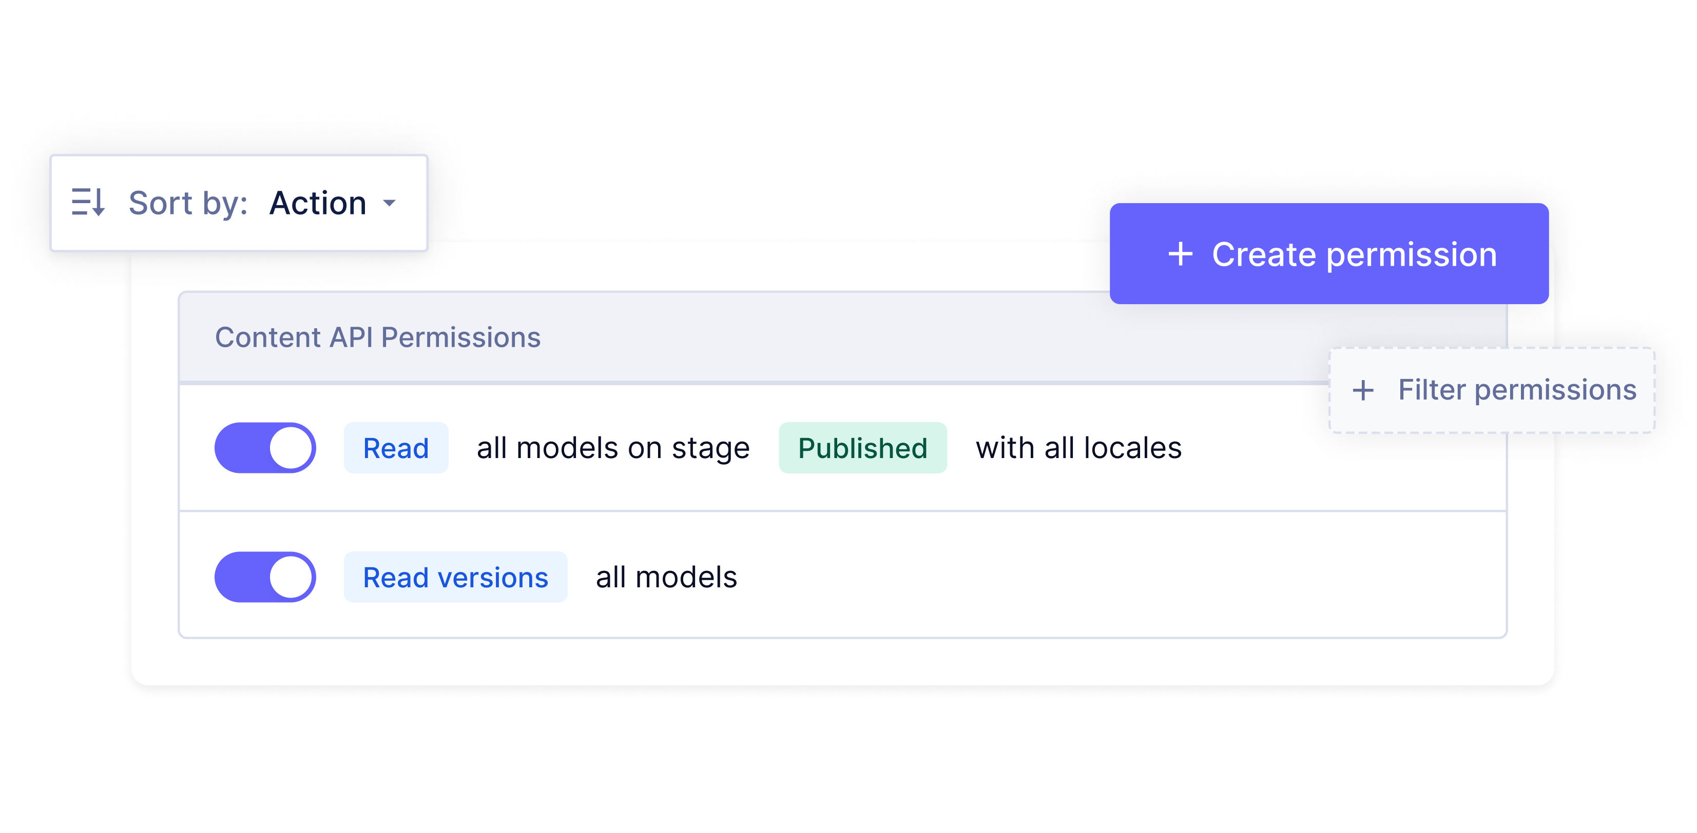Click the sort order icon
This screenshot has height=833, width=1697.
point(88,202)
